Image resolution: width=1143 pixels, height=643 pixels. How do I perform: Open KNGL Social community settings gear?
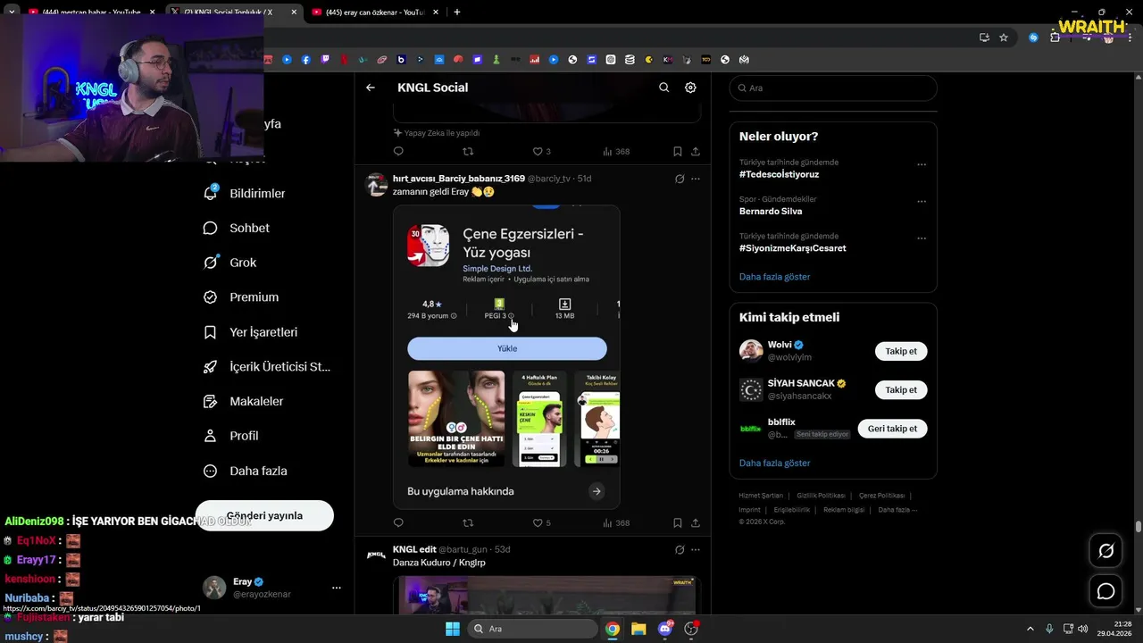pyautogui.click(x=690, y=88)
